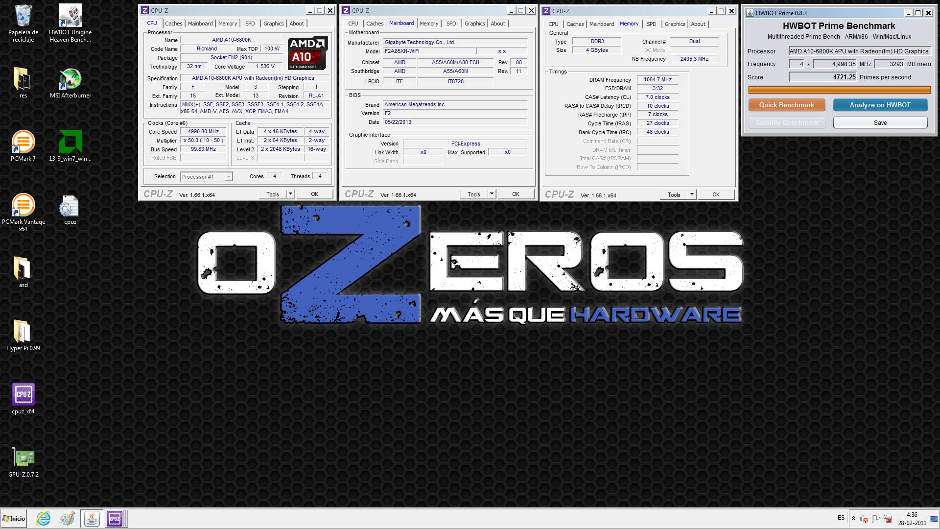This screenshot has width=940, height=529.
Task: Launch cpuz_x64 desktop icon
Action: coord(23,398)
